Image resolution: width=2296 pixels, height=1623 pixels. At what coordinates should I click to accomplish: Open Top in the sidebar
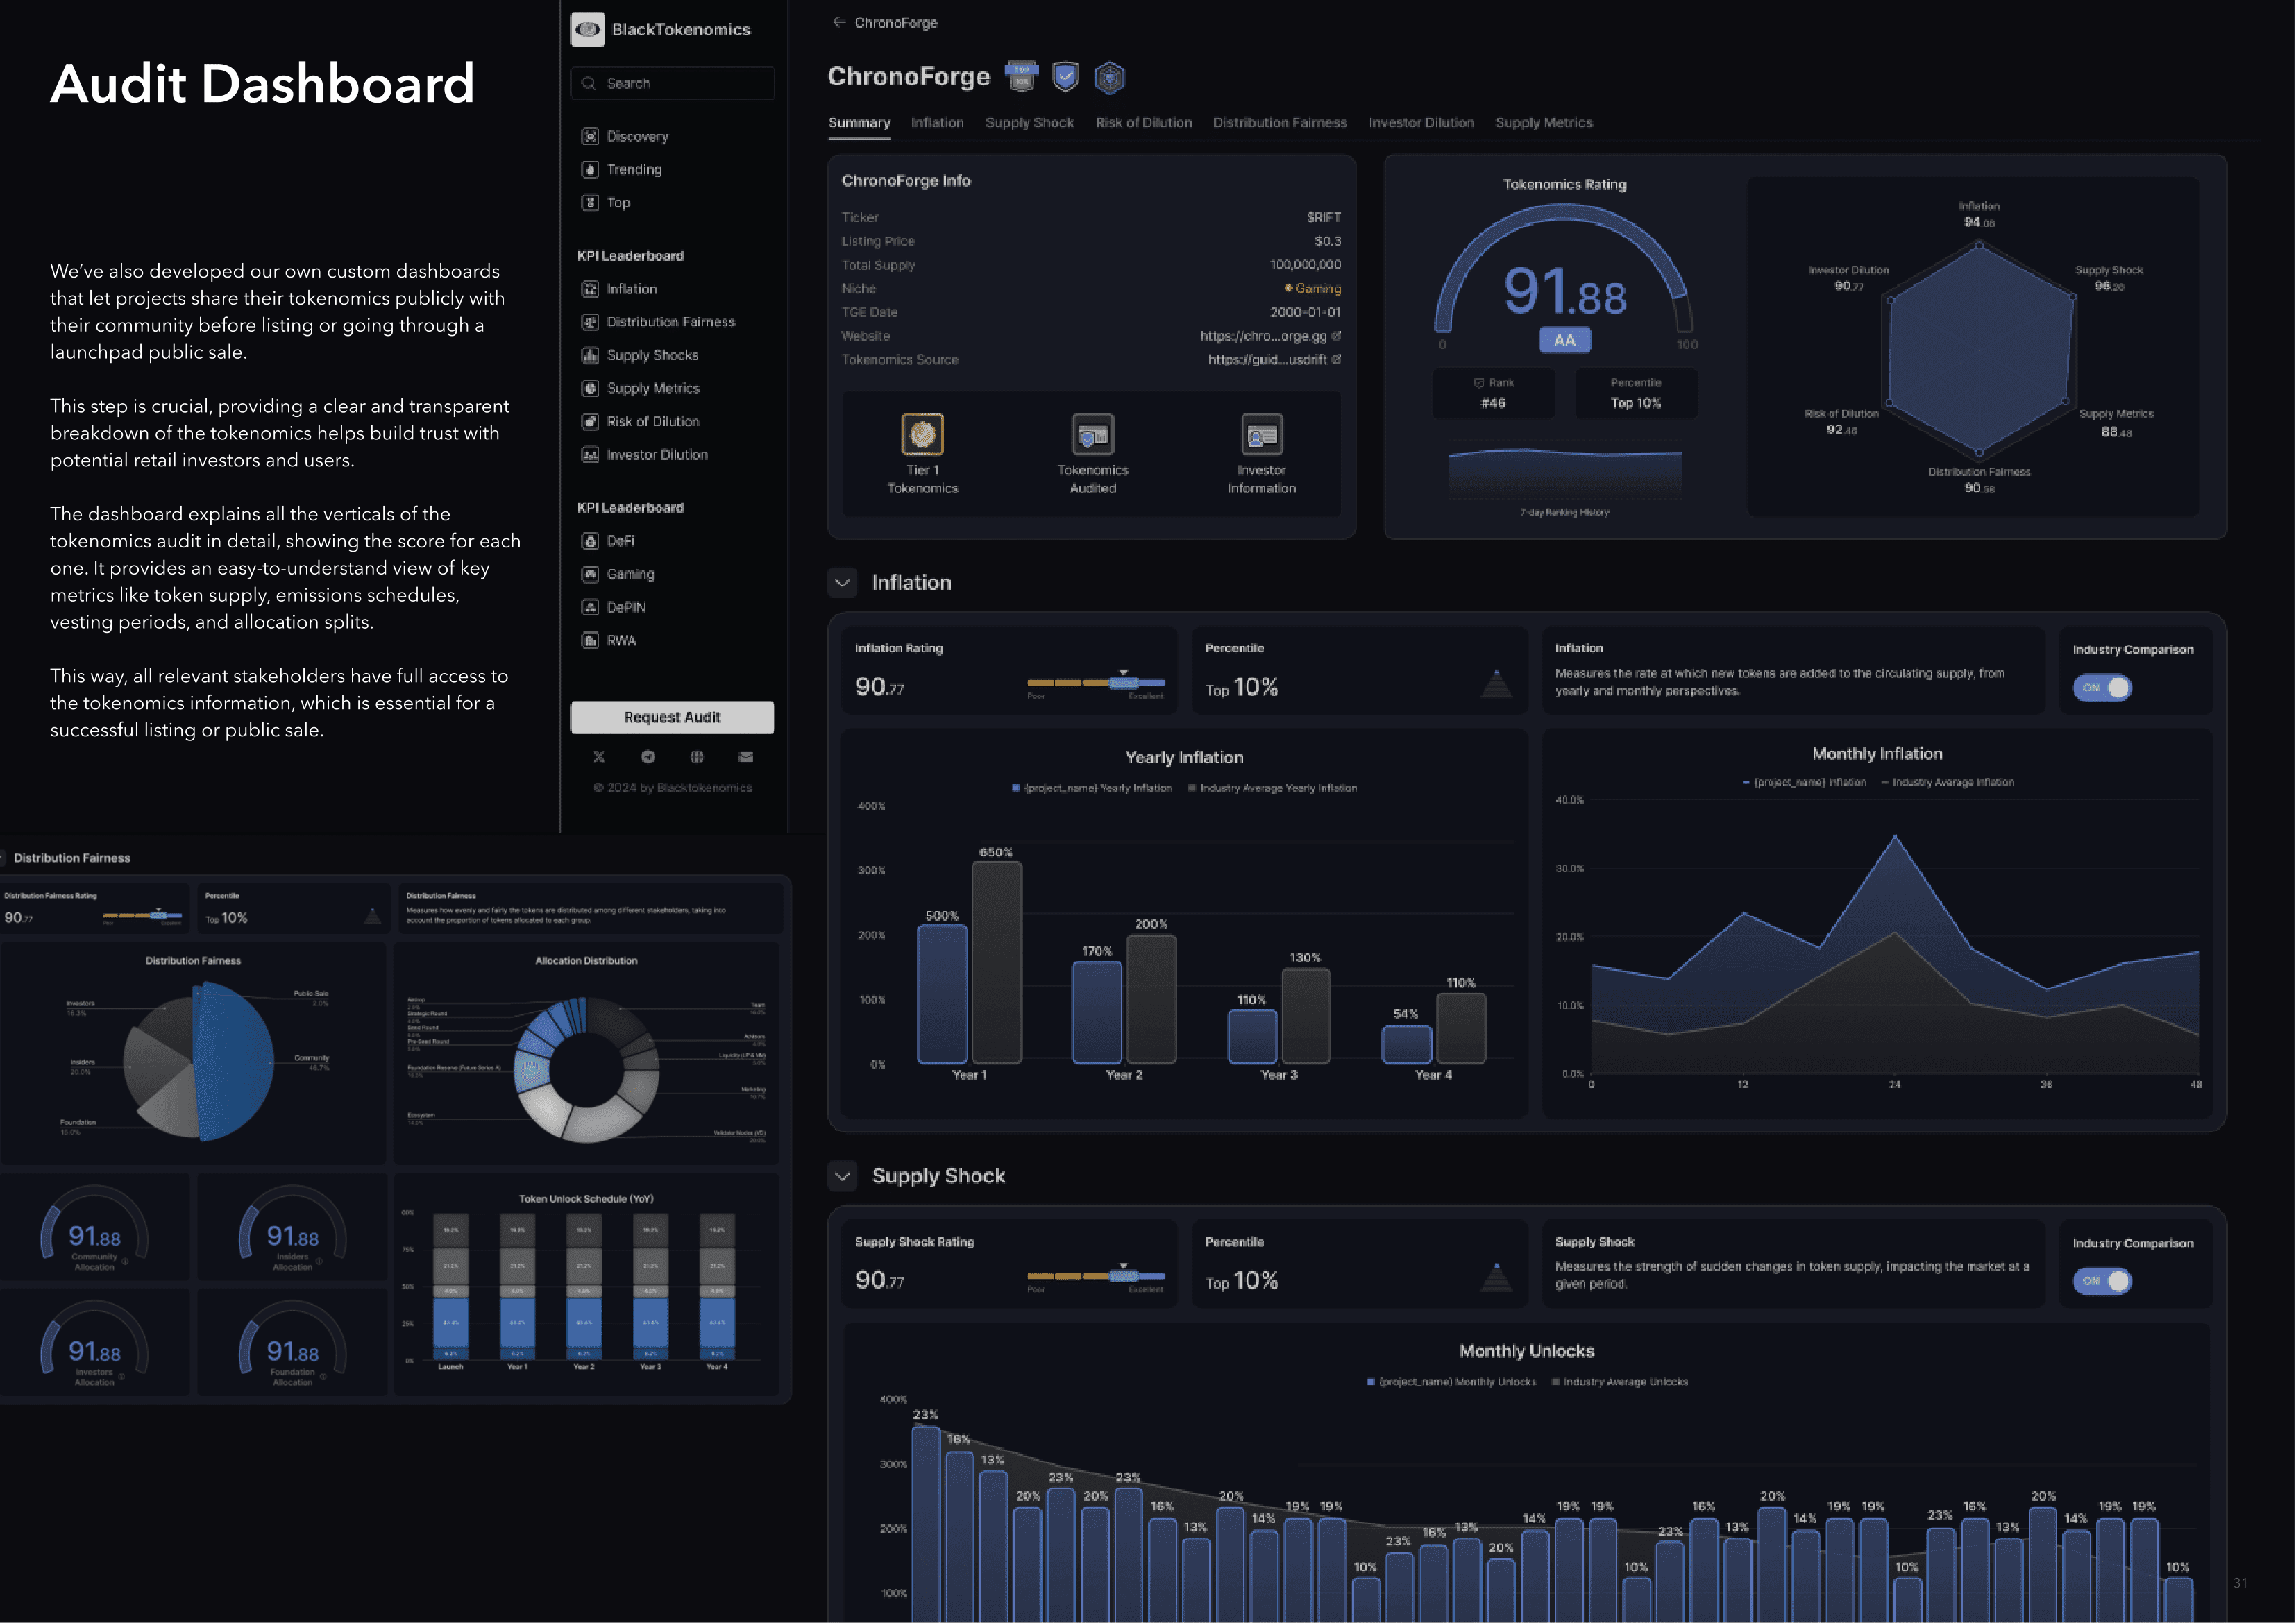click(606, 202)
